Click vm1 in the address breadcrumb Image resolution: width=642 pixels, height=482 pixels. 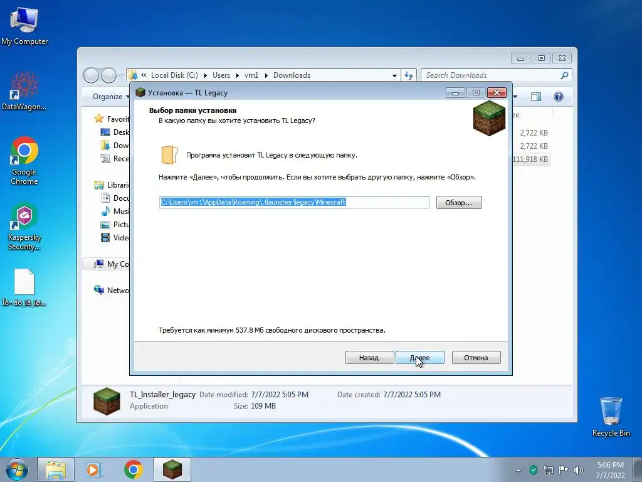point(251,75)
